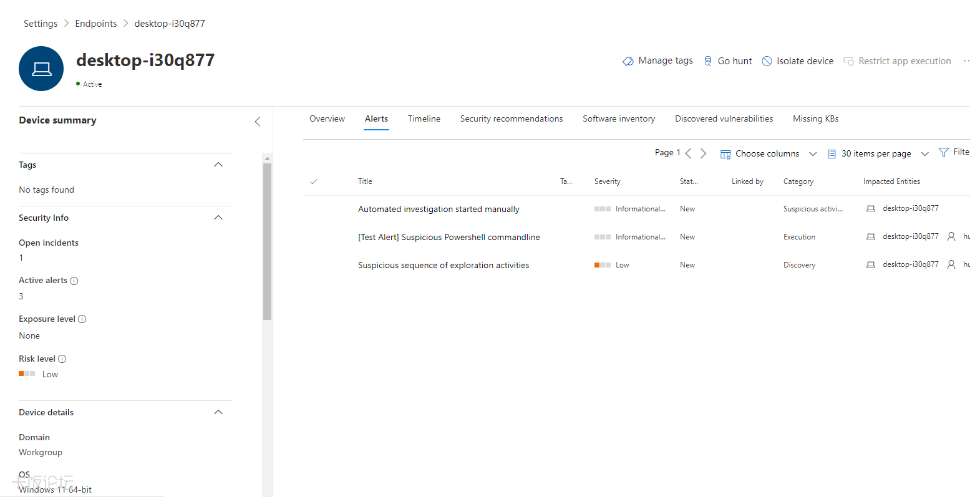Image resolution: width=970 pixels, height=497 pixels.
Task: Click the Isolate device icon
Action: [x=767, y=61]
